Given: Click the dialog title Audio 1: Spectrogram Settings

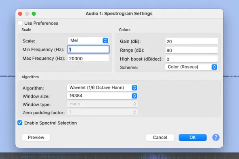Looking at the screenshot, I should point(119,14).
